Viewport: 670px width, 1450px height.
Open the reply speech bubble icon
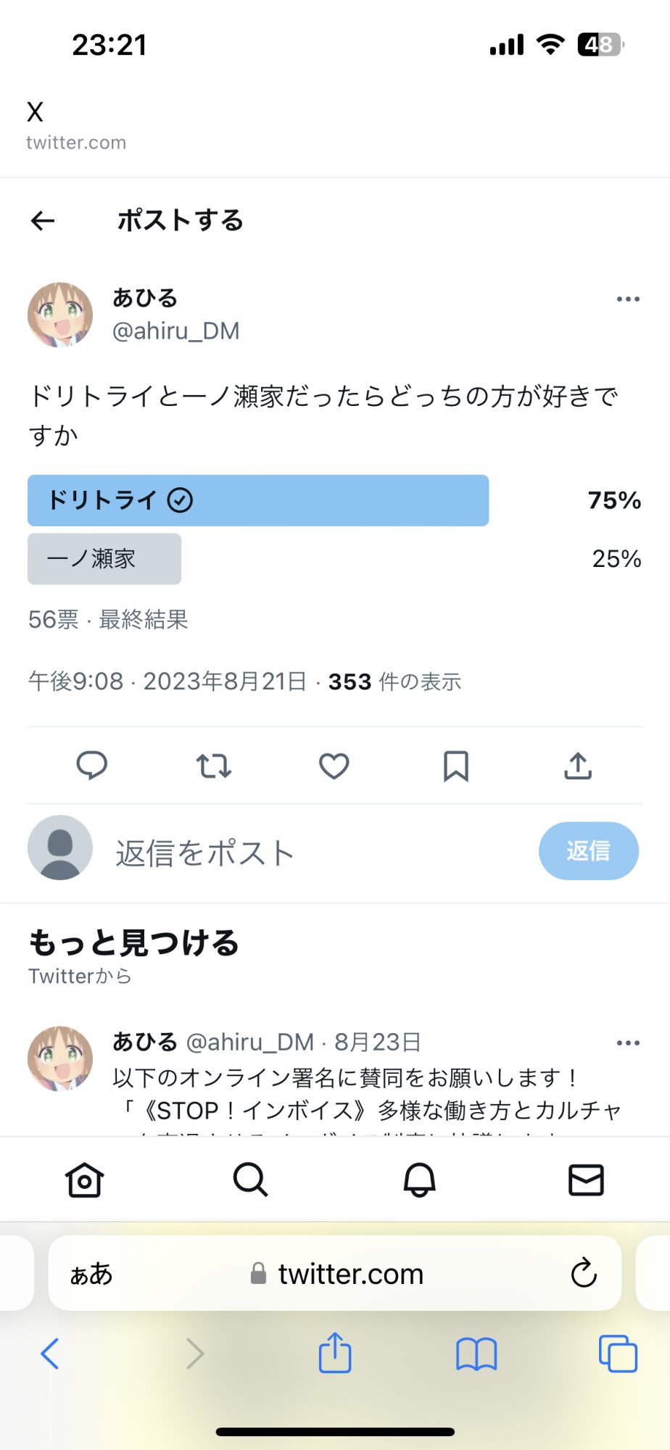tap(92, 766)
